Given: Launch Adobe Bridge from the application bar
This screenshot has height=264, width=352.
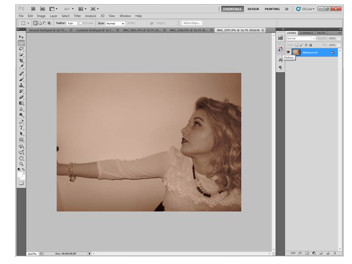Looking at the screenshot, I should point(33,9).
